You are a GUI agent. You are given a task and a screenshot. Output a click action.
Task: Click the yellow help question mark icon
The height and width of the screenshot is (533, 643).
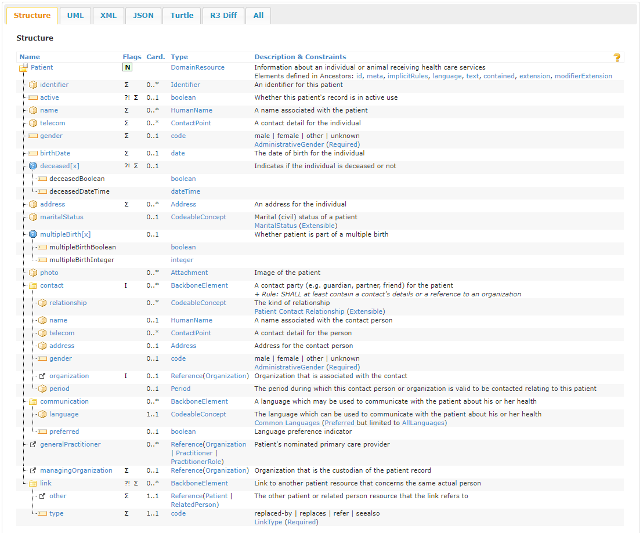pyautogui.click(x=616, y=57)
